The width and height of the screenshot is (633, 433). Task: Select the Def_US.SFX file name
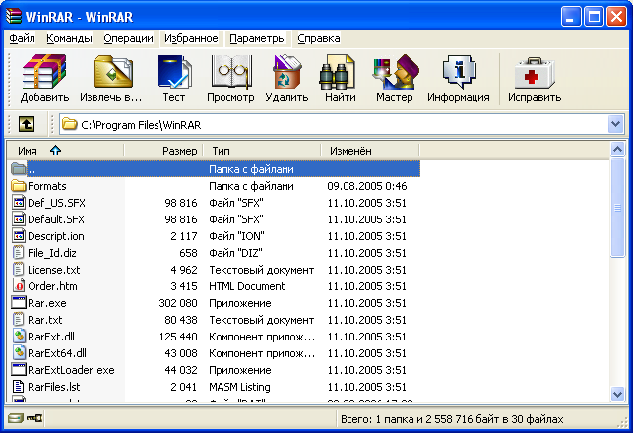point(56,203)
